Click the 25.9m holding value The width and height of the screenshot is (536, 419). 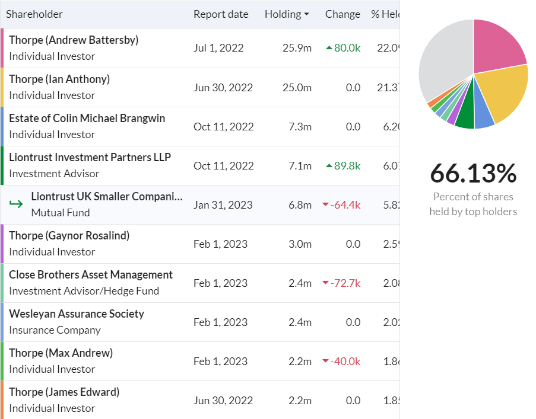coord(297,48)
